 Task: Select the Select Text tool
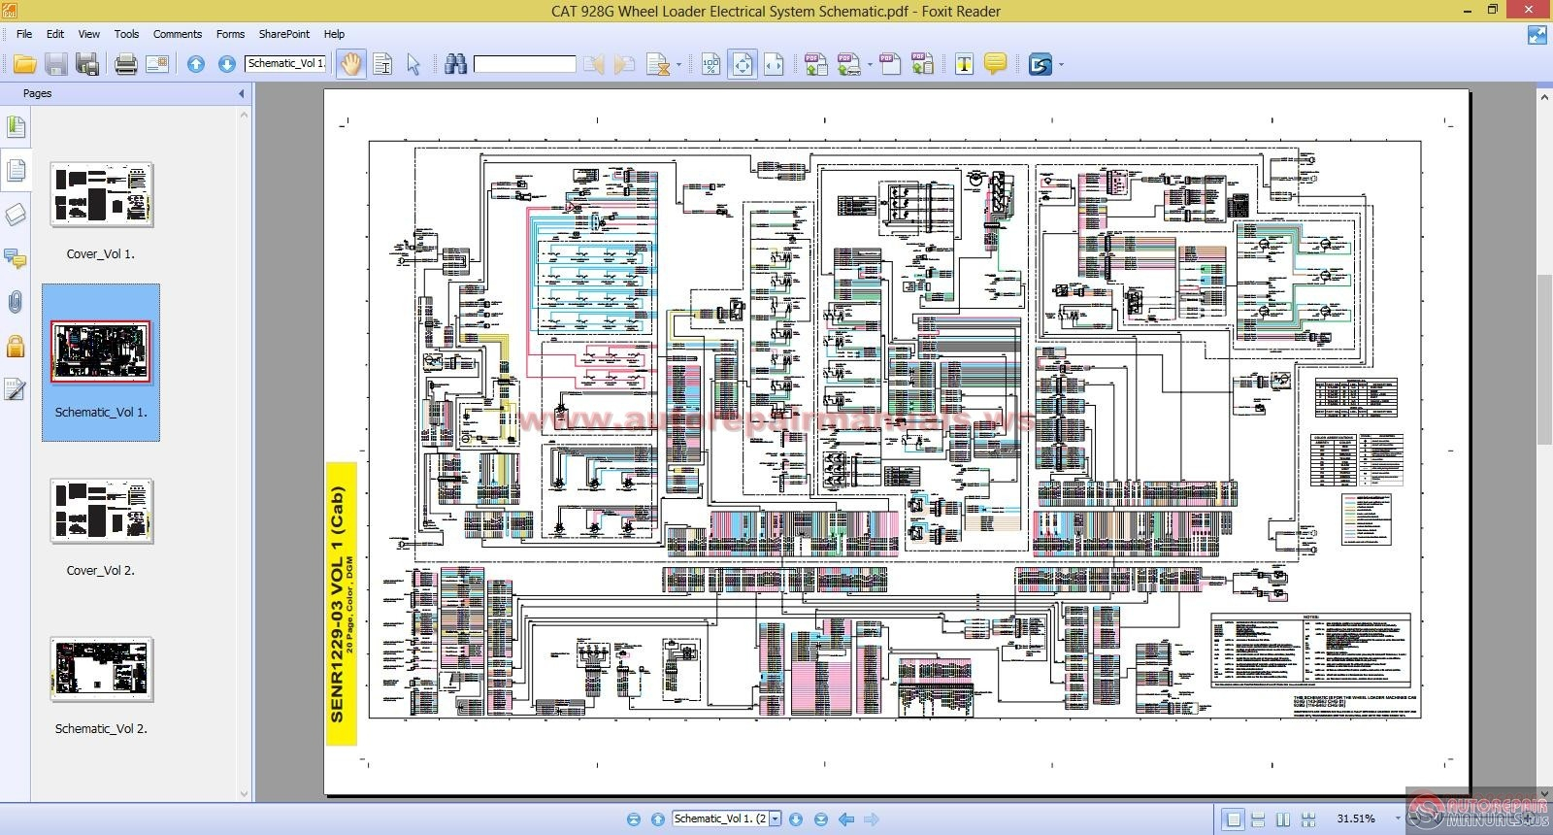[382, 65]
